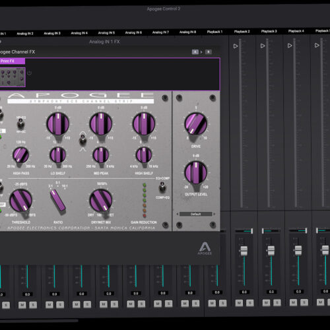Select the Playback 1 channel header

coord(214,32)
